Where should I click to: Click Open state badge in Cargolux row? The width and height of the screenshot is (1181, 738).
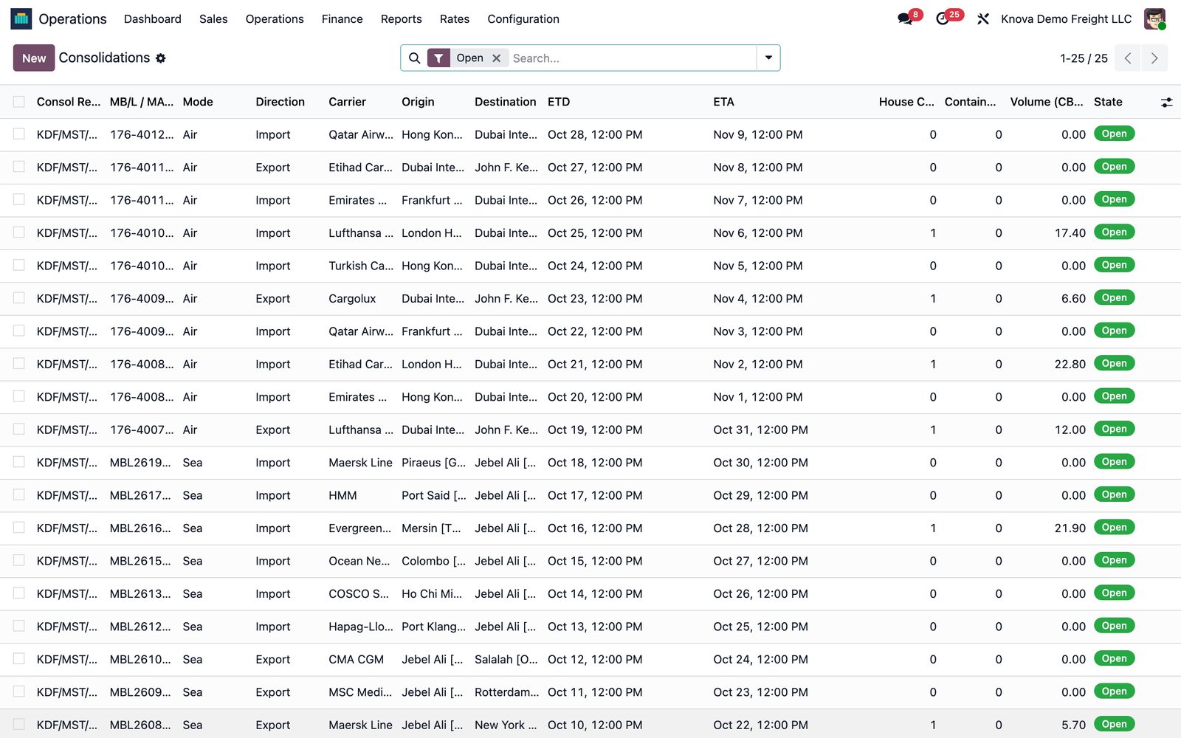[1114, 297]
